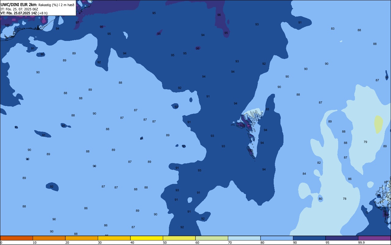
Task: Click the humidity value 84 on the map
Action: pos(304,174)
